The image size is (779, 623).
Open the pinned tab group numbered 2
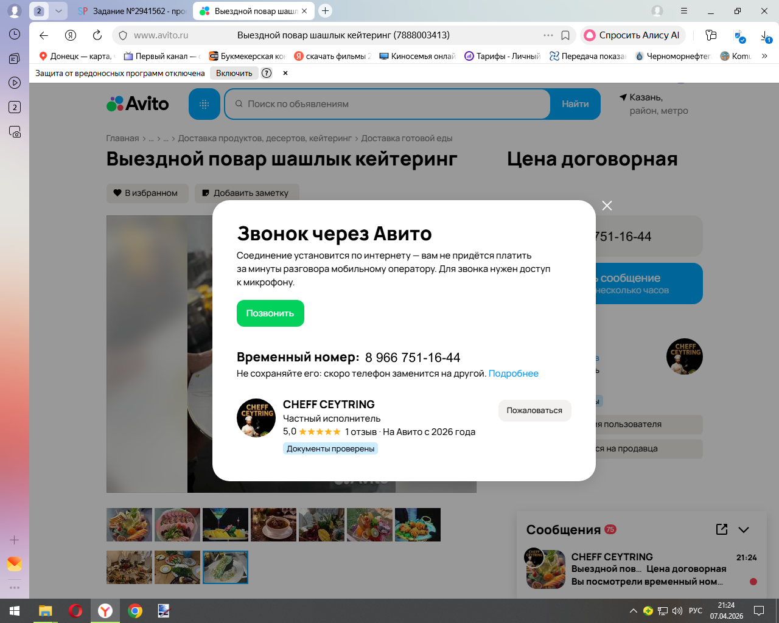pos(39,11)
